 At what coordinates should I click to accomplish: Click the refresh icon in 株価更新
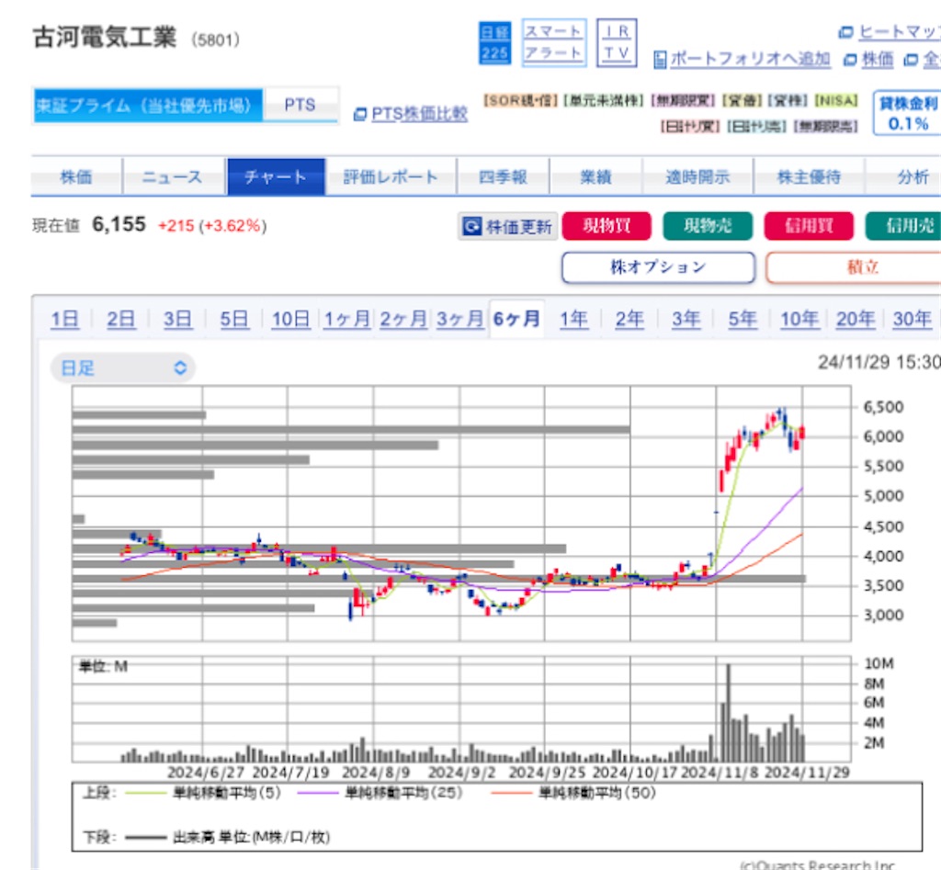coord(471,226)
